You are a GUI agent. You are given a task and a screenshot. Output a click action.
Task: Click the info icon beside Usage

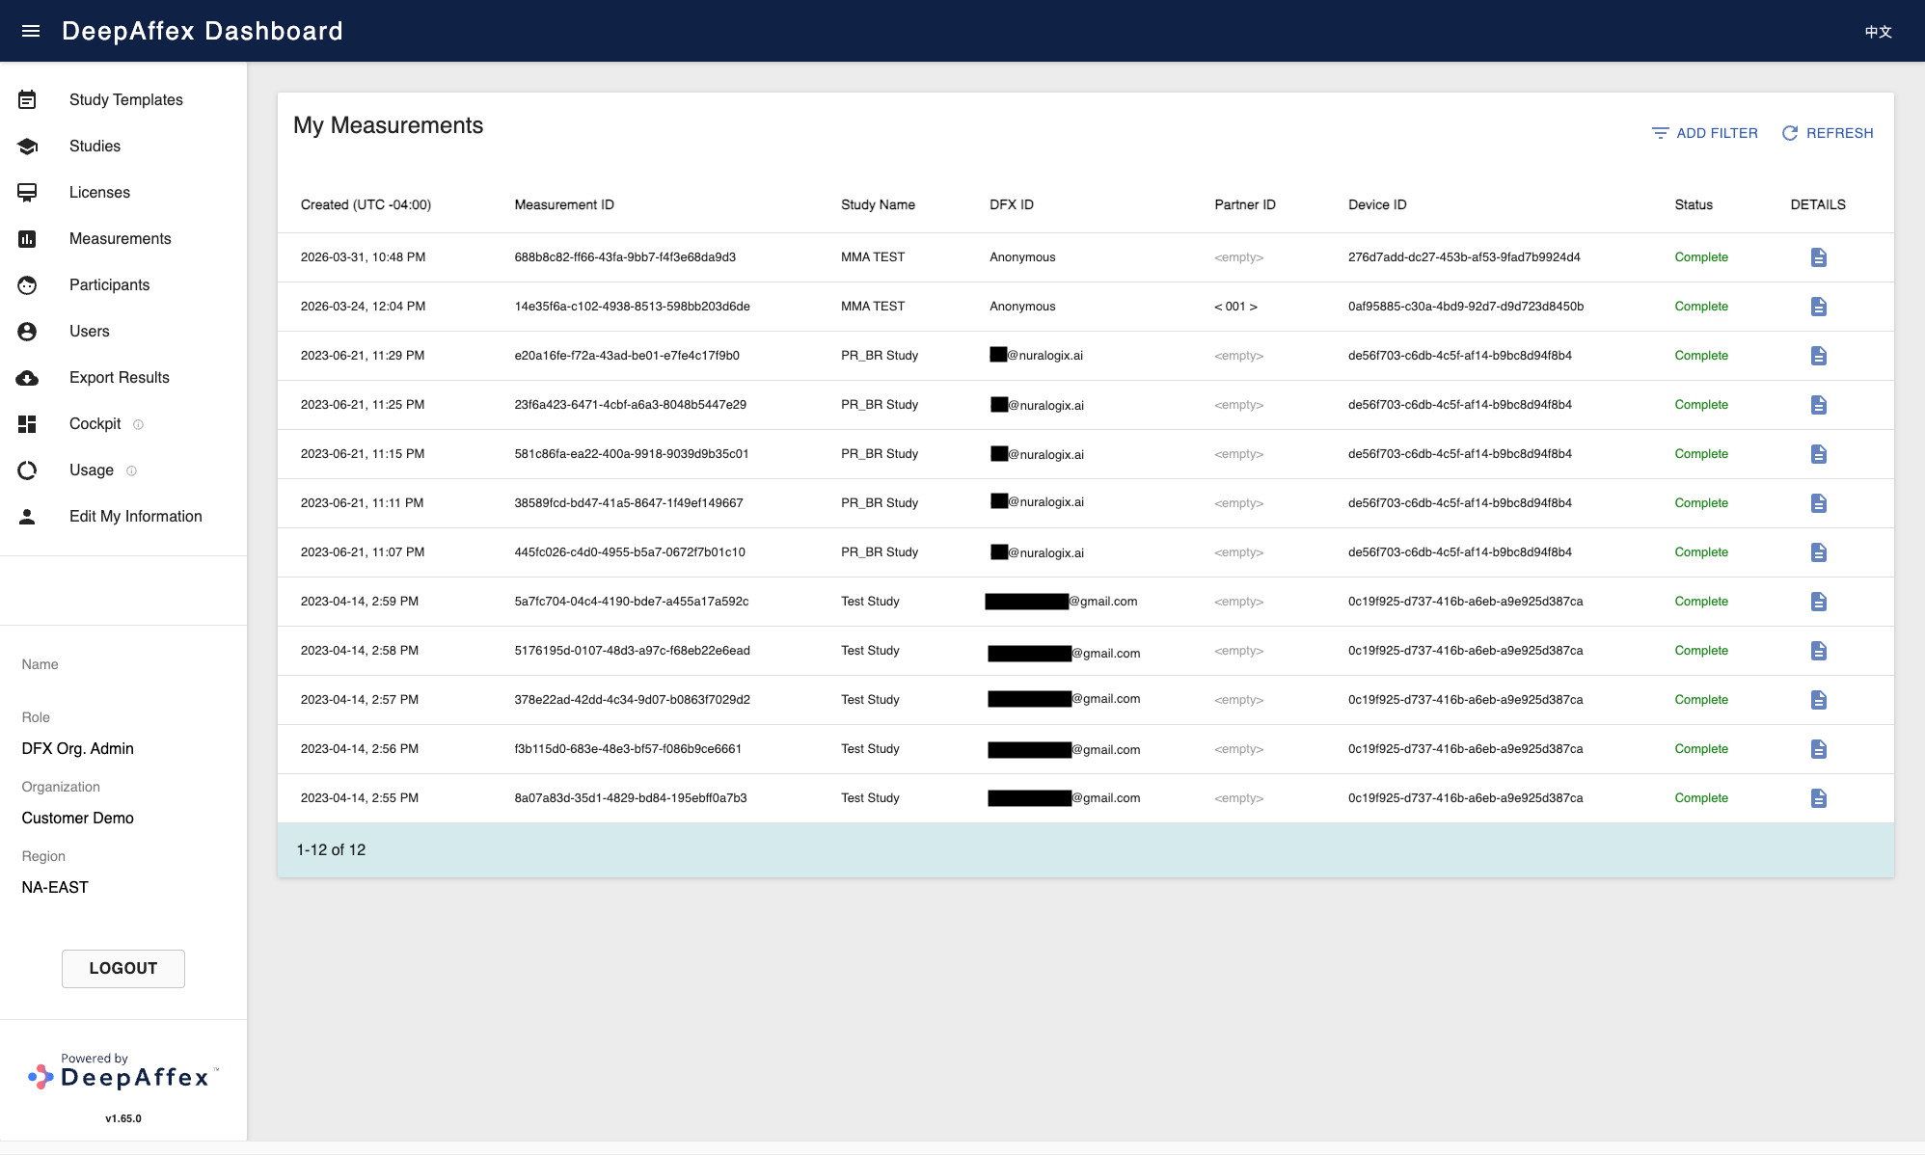click(x=131, y=470)
